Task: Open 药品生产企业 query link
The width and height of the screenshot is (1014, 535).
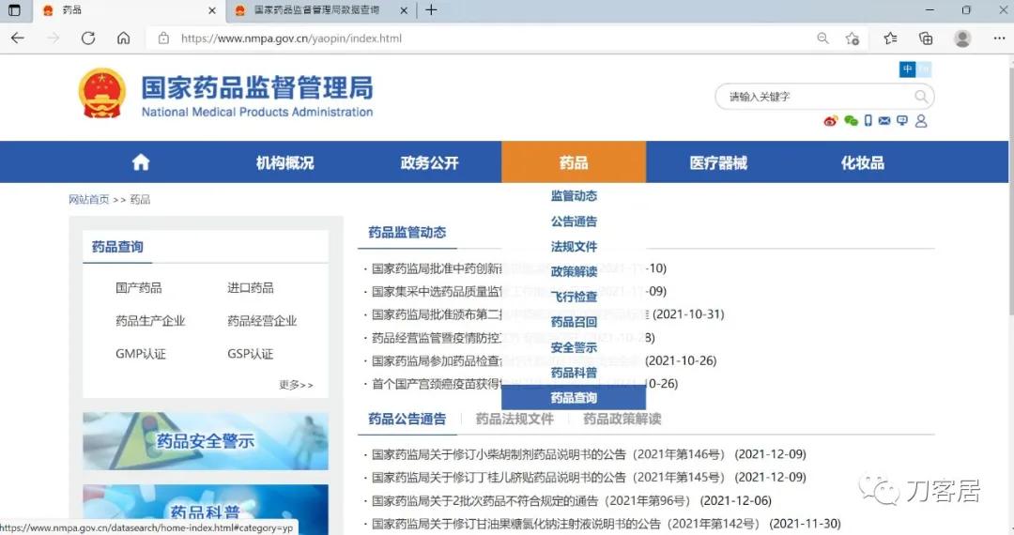Action: (150, 320)
